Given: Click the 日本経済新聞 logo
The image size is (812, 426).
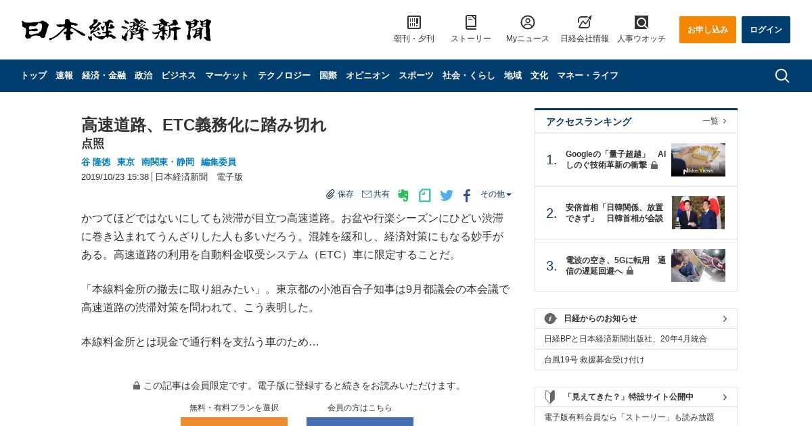Looking at the screenshot, I should click(x=116, y=30).
